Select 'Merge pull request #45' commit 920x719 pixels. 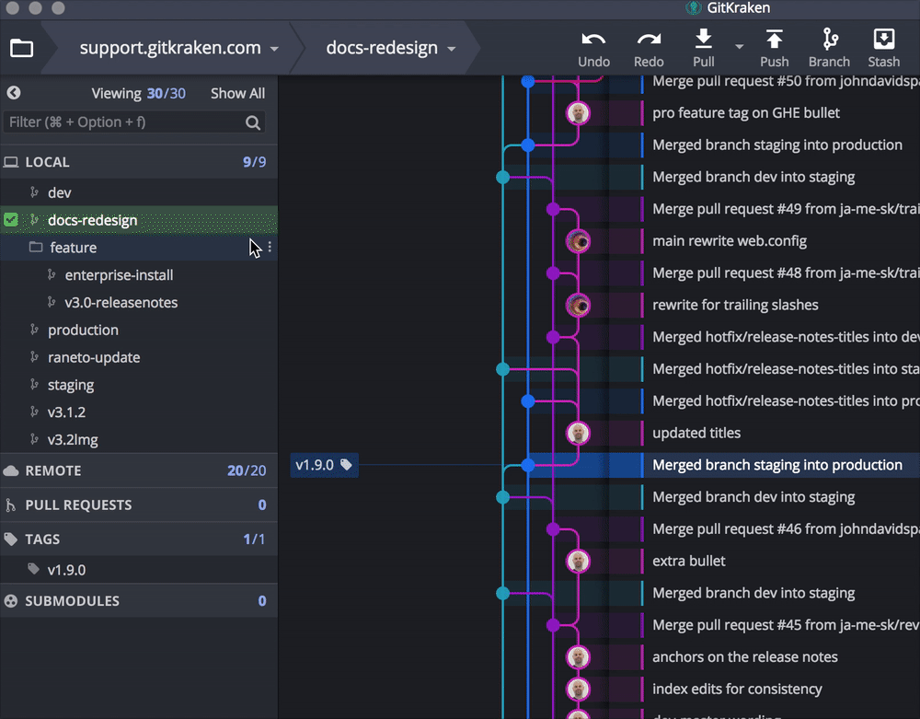point(786,624)
